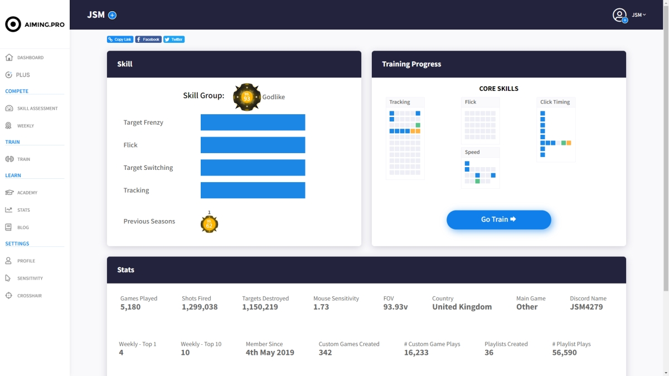Share profile on Twitter

pyautogui.click(x=174, y=40)
